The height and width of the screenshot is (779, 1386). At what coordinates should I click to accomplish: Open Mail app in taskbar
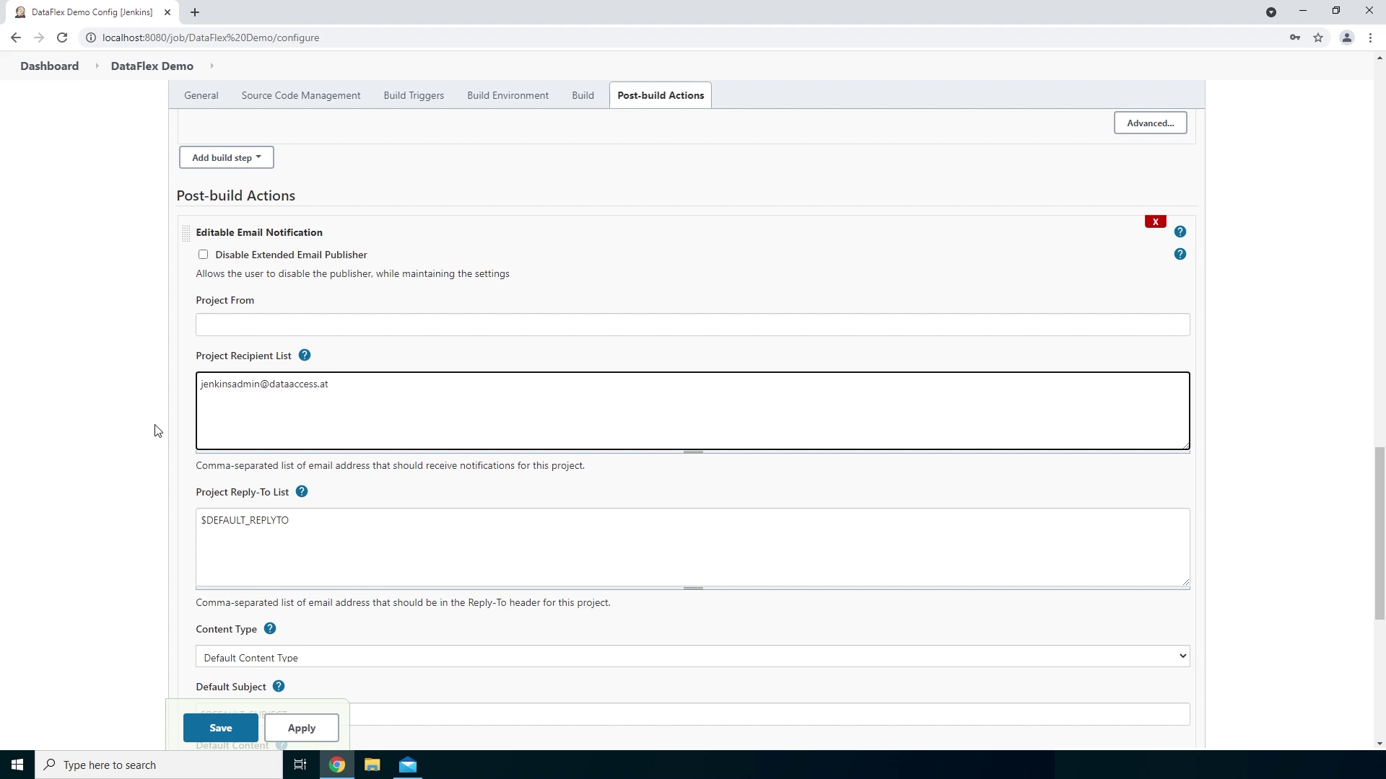(x=408, y=765)
